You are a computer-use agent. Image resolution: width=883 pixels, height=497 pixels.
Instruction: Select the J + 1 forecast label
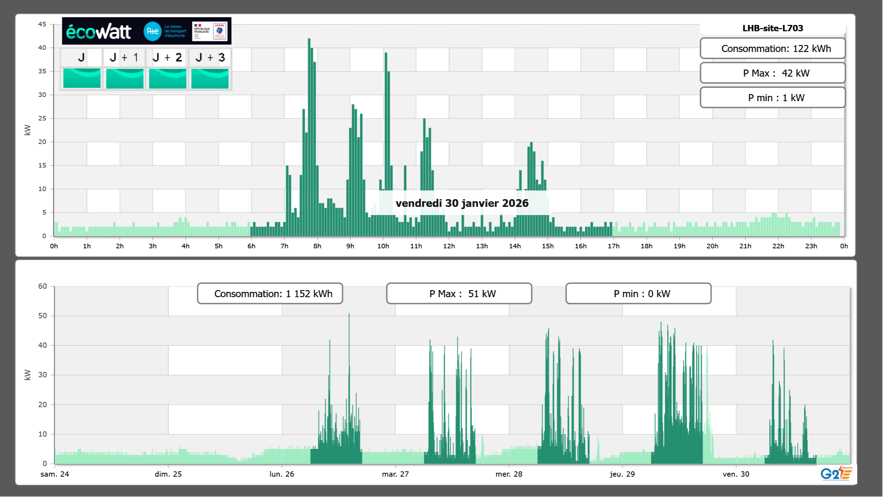pyautogui.click(x=124, y=57)
